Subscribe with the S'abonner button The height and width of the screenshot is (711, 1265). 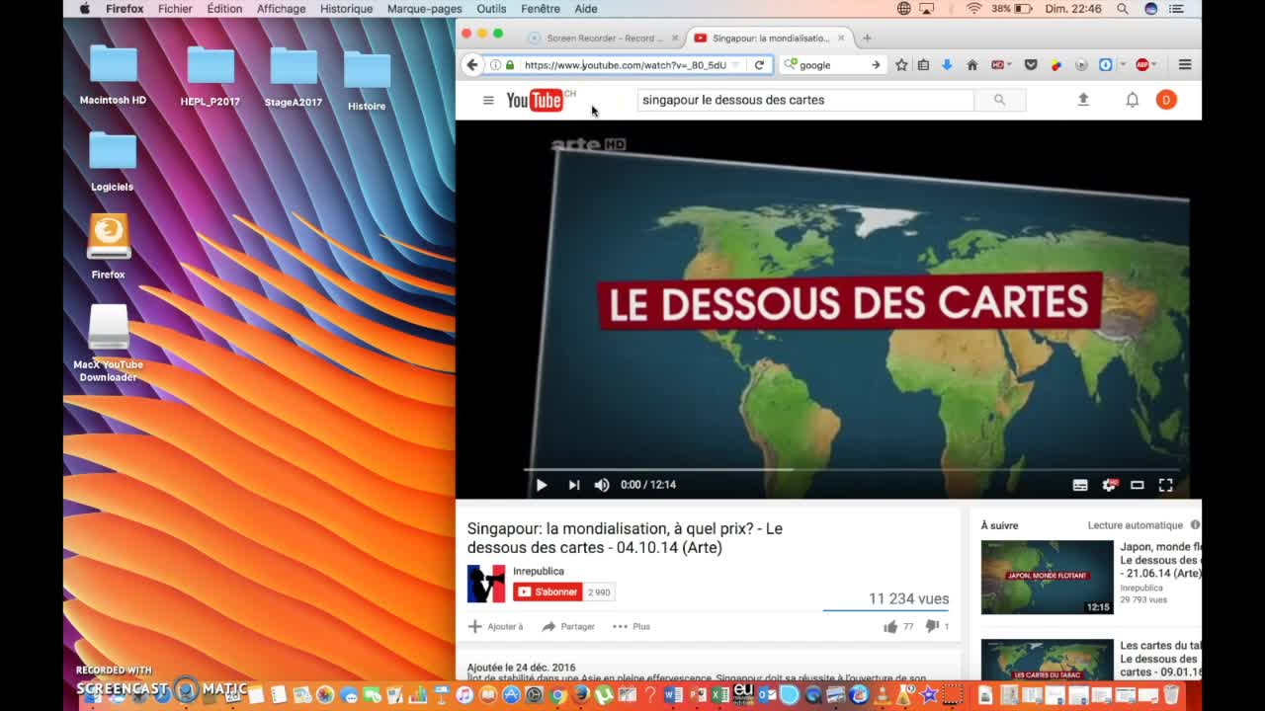click(x=548, y=592)
